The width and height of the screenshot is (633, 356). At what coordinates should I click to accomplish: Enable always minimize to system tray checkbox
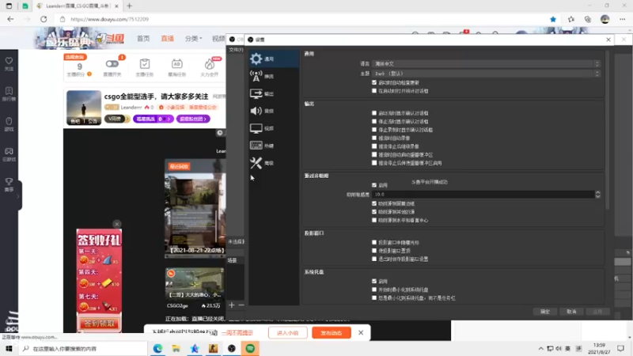click(x=374, y=298)
